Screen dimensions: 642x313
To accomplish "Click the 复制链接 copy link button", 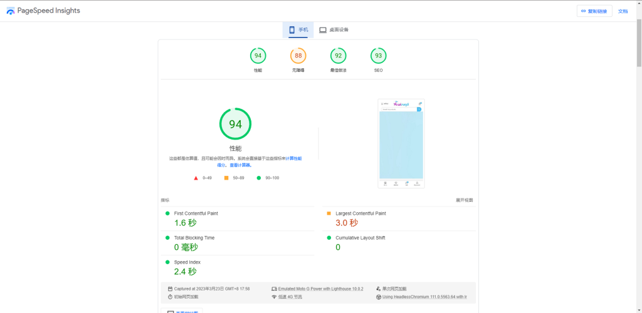I will (594, 11).
